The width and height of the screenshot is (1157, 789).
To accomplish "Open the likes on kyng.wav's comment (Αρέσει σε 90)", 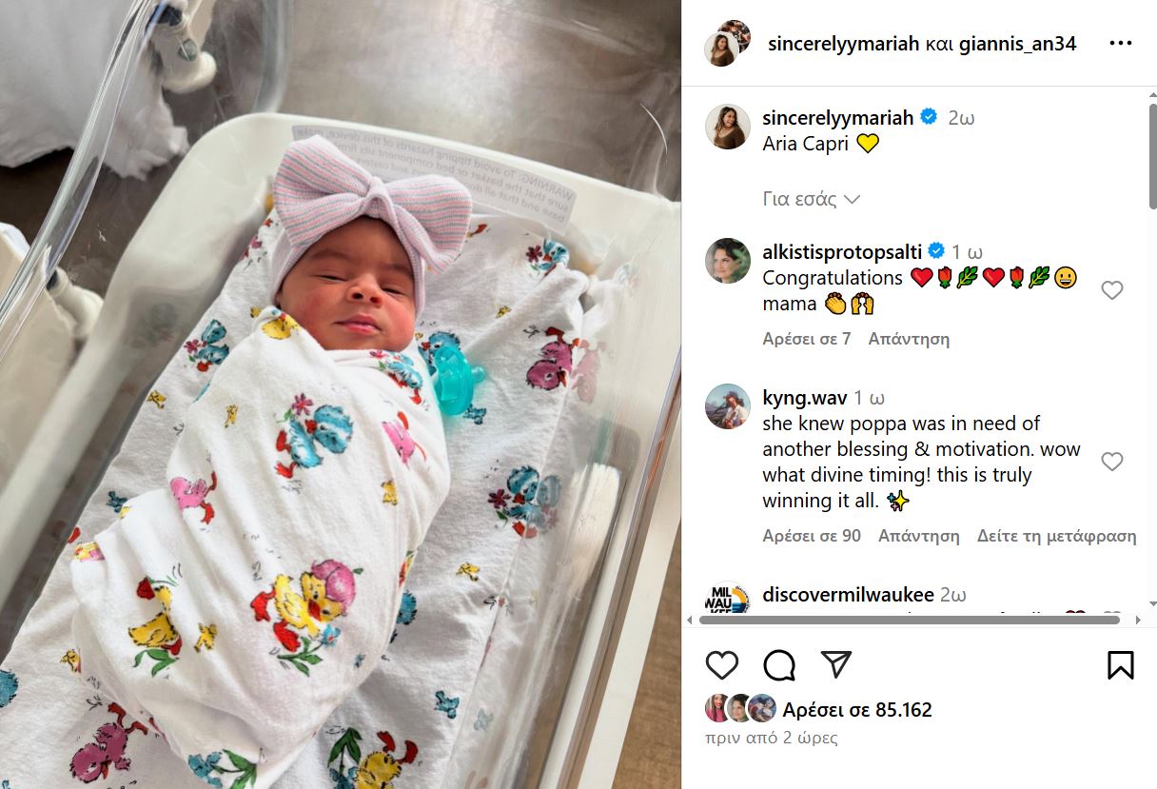I will point(812,536).
